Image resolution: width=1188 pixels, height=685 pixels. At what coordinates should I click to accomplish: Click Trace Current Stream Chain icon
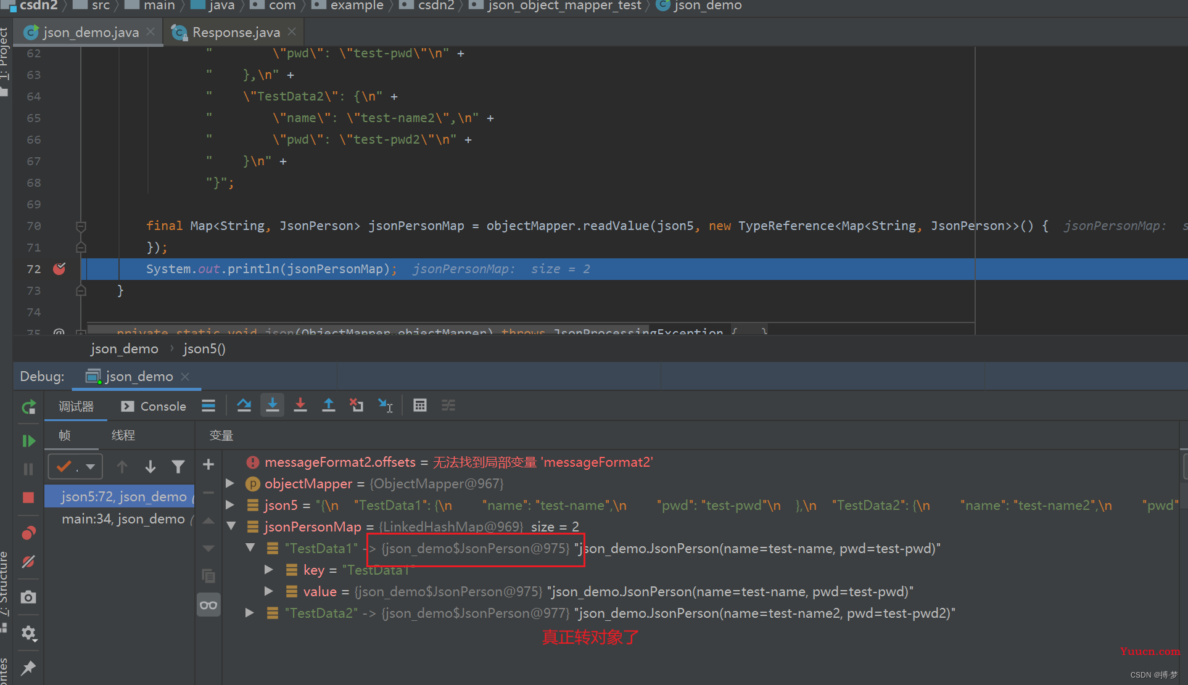(448, 406)
